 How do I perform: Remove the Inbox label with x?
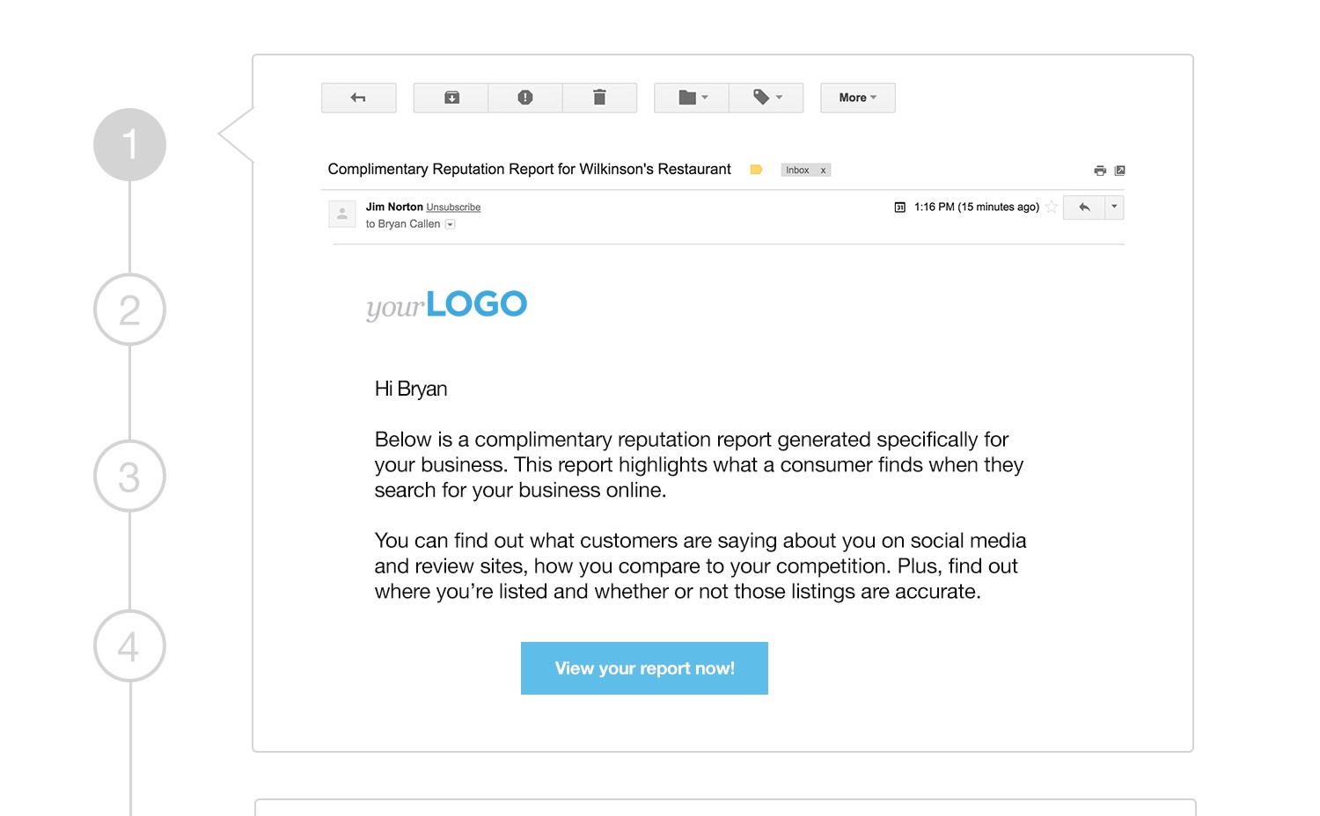point(824,171)
